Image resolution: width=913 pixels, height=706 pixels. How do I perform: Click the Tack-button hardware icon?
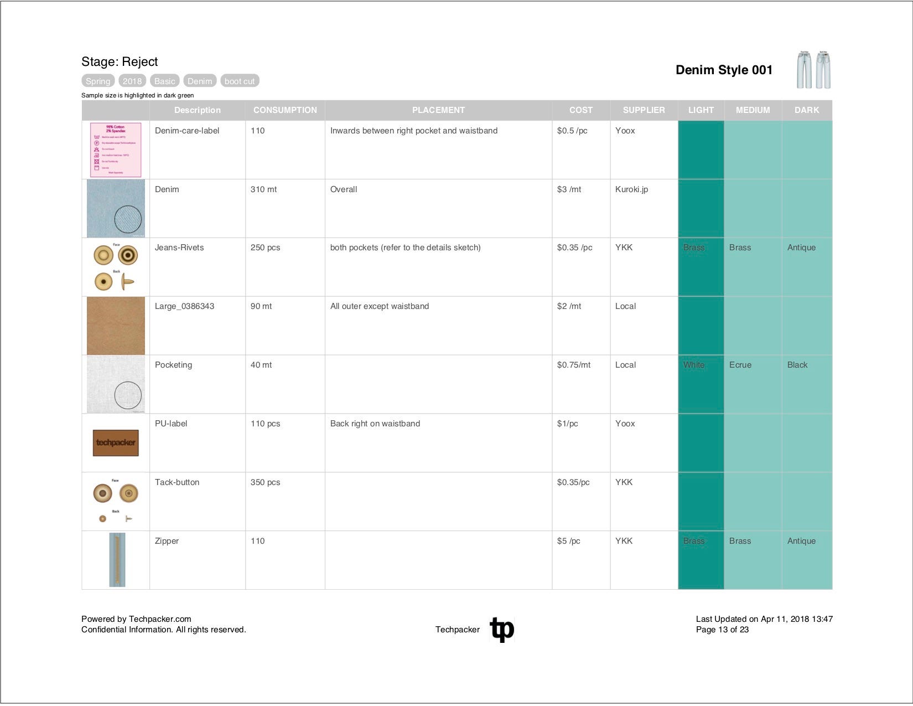pos(116,501)
